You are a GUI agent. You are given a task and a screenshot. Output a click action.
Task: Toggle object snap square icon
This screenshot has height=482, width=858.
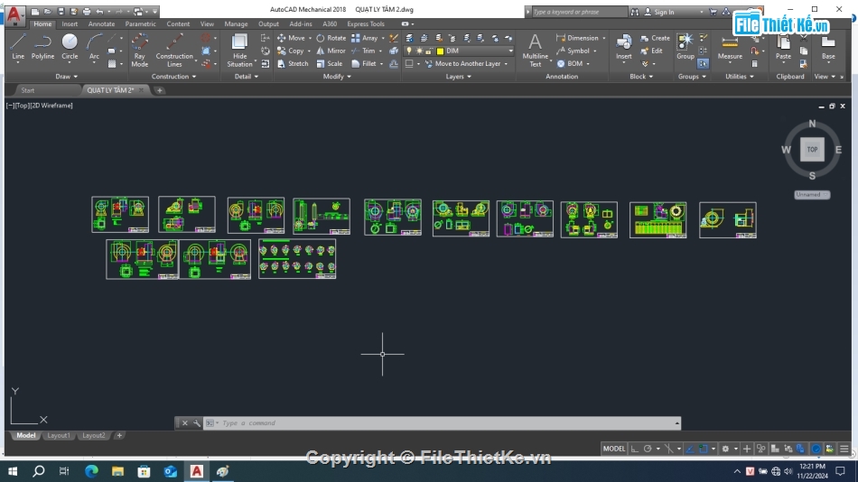704,449
